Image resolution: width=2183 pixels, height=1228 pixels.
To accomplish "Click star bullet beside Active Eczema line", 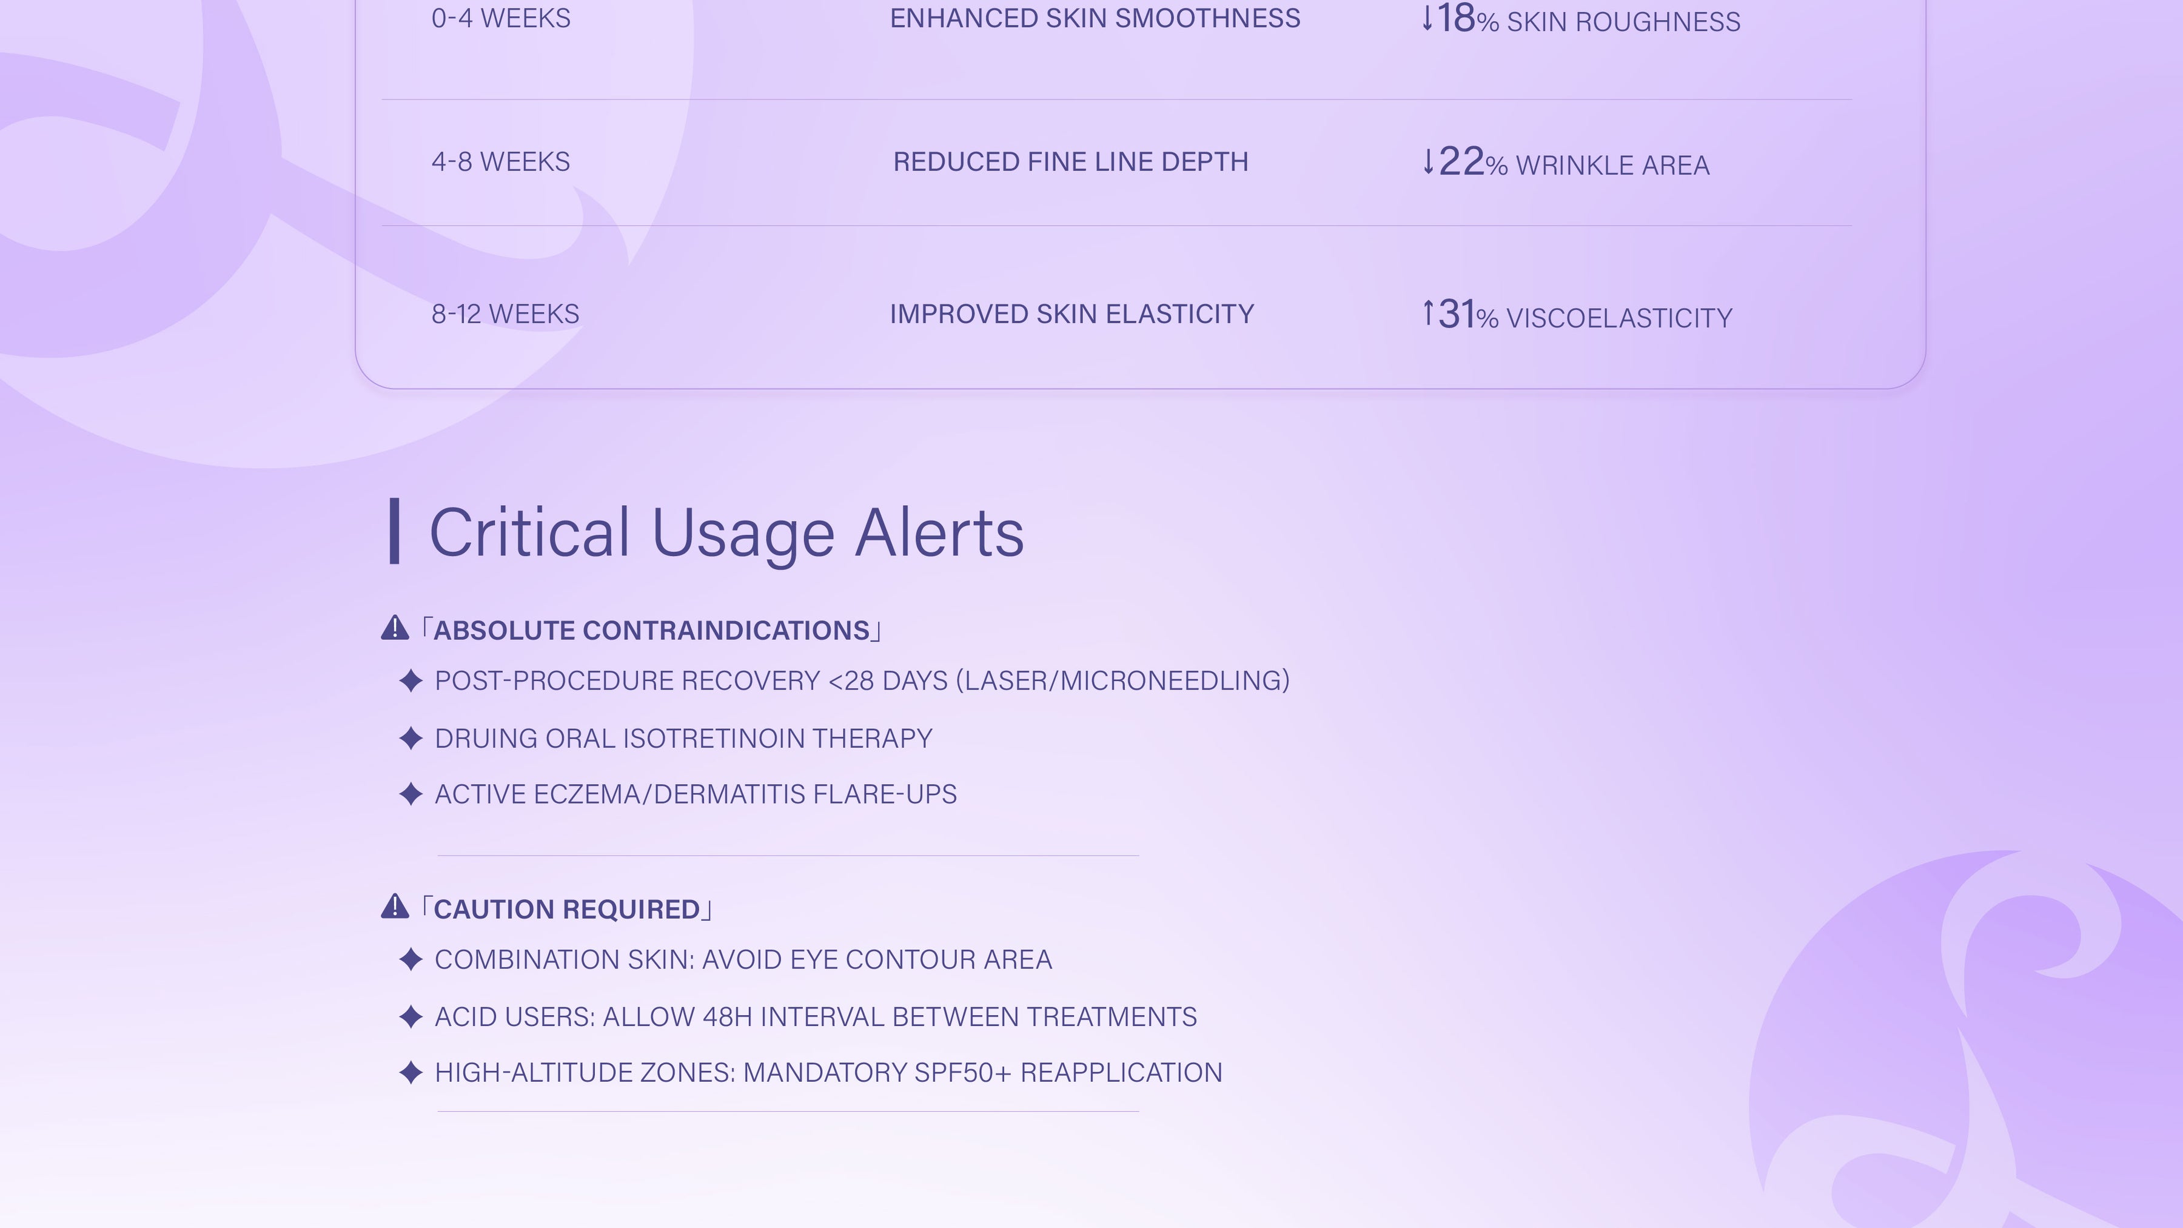I will tap(411, 794).
